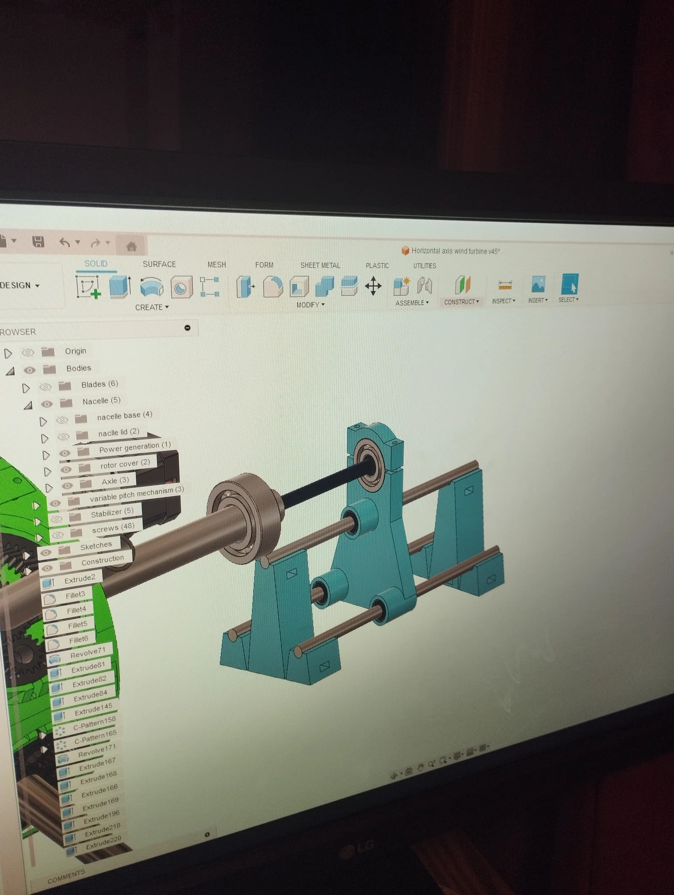Hide the rotor cover (2) group
Image resolution: width=674 pixels, height=895 pixels.
[66, 469]
